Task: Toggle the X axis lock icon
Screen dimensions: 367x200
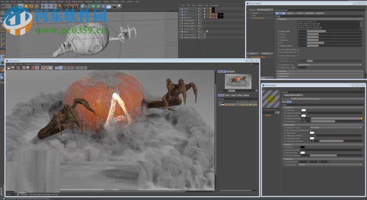Action: (43, 6)
